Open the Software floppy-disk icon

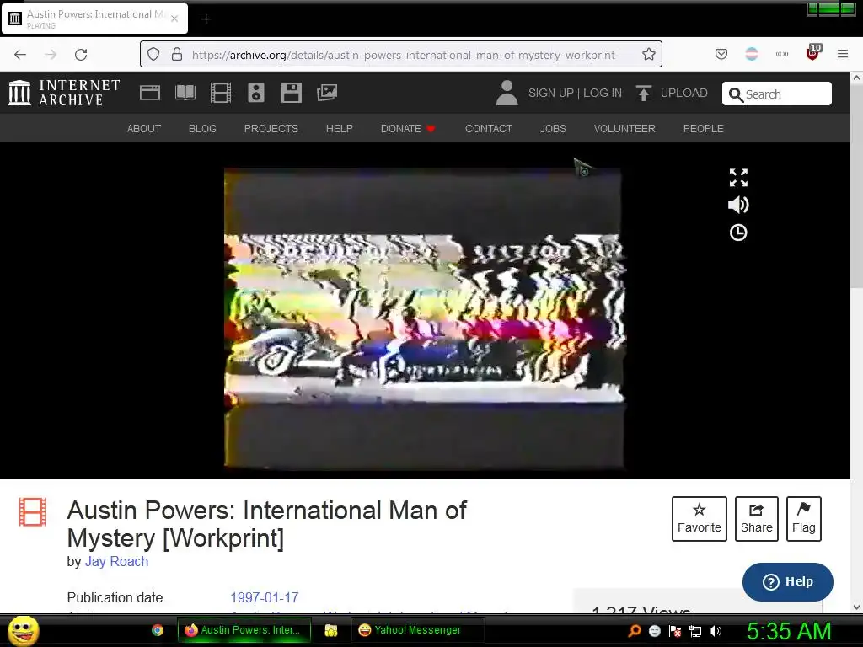click(291, 93)
